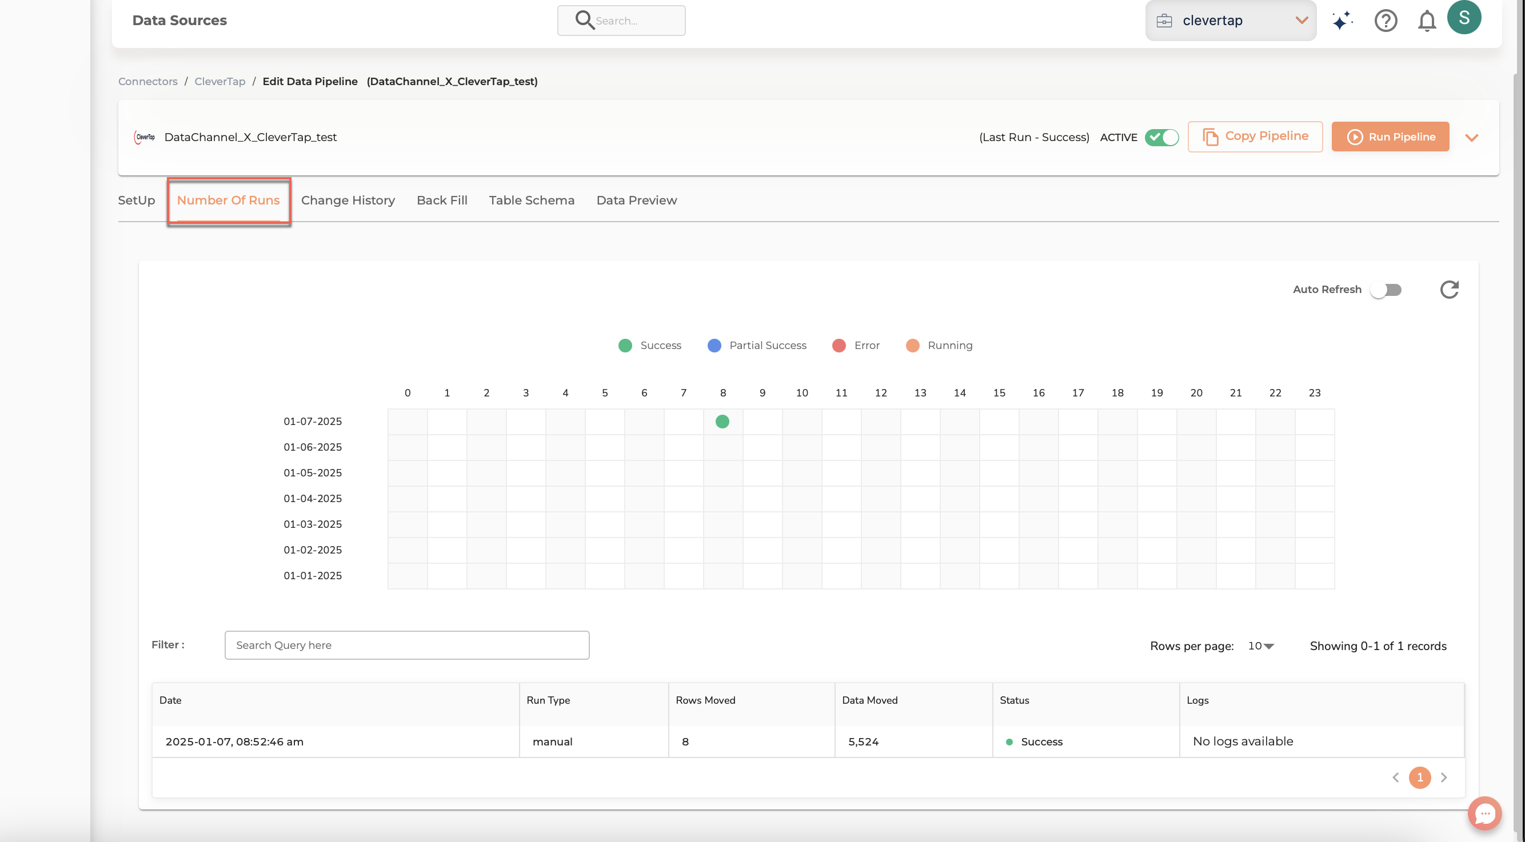Open the chat support bubble
Viewport: 1525px width, 842px height.
click(x=1485, y=813)
